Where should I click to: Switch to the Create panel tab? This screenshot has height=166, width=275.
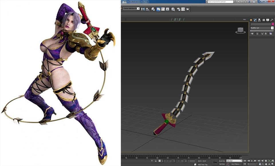coord(251,20)
